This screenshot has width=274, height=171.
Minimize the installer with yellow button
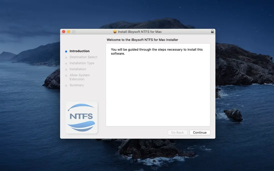[x=69, y=32]
